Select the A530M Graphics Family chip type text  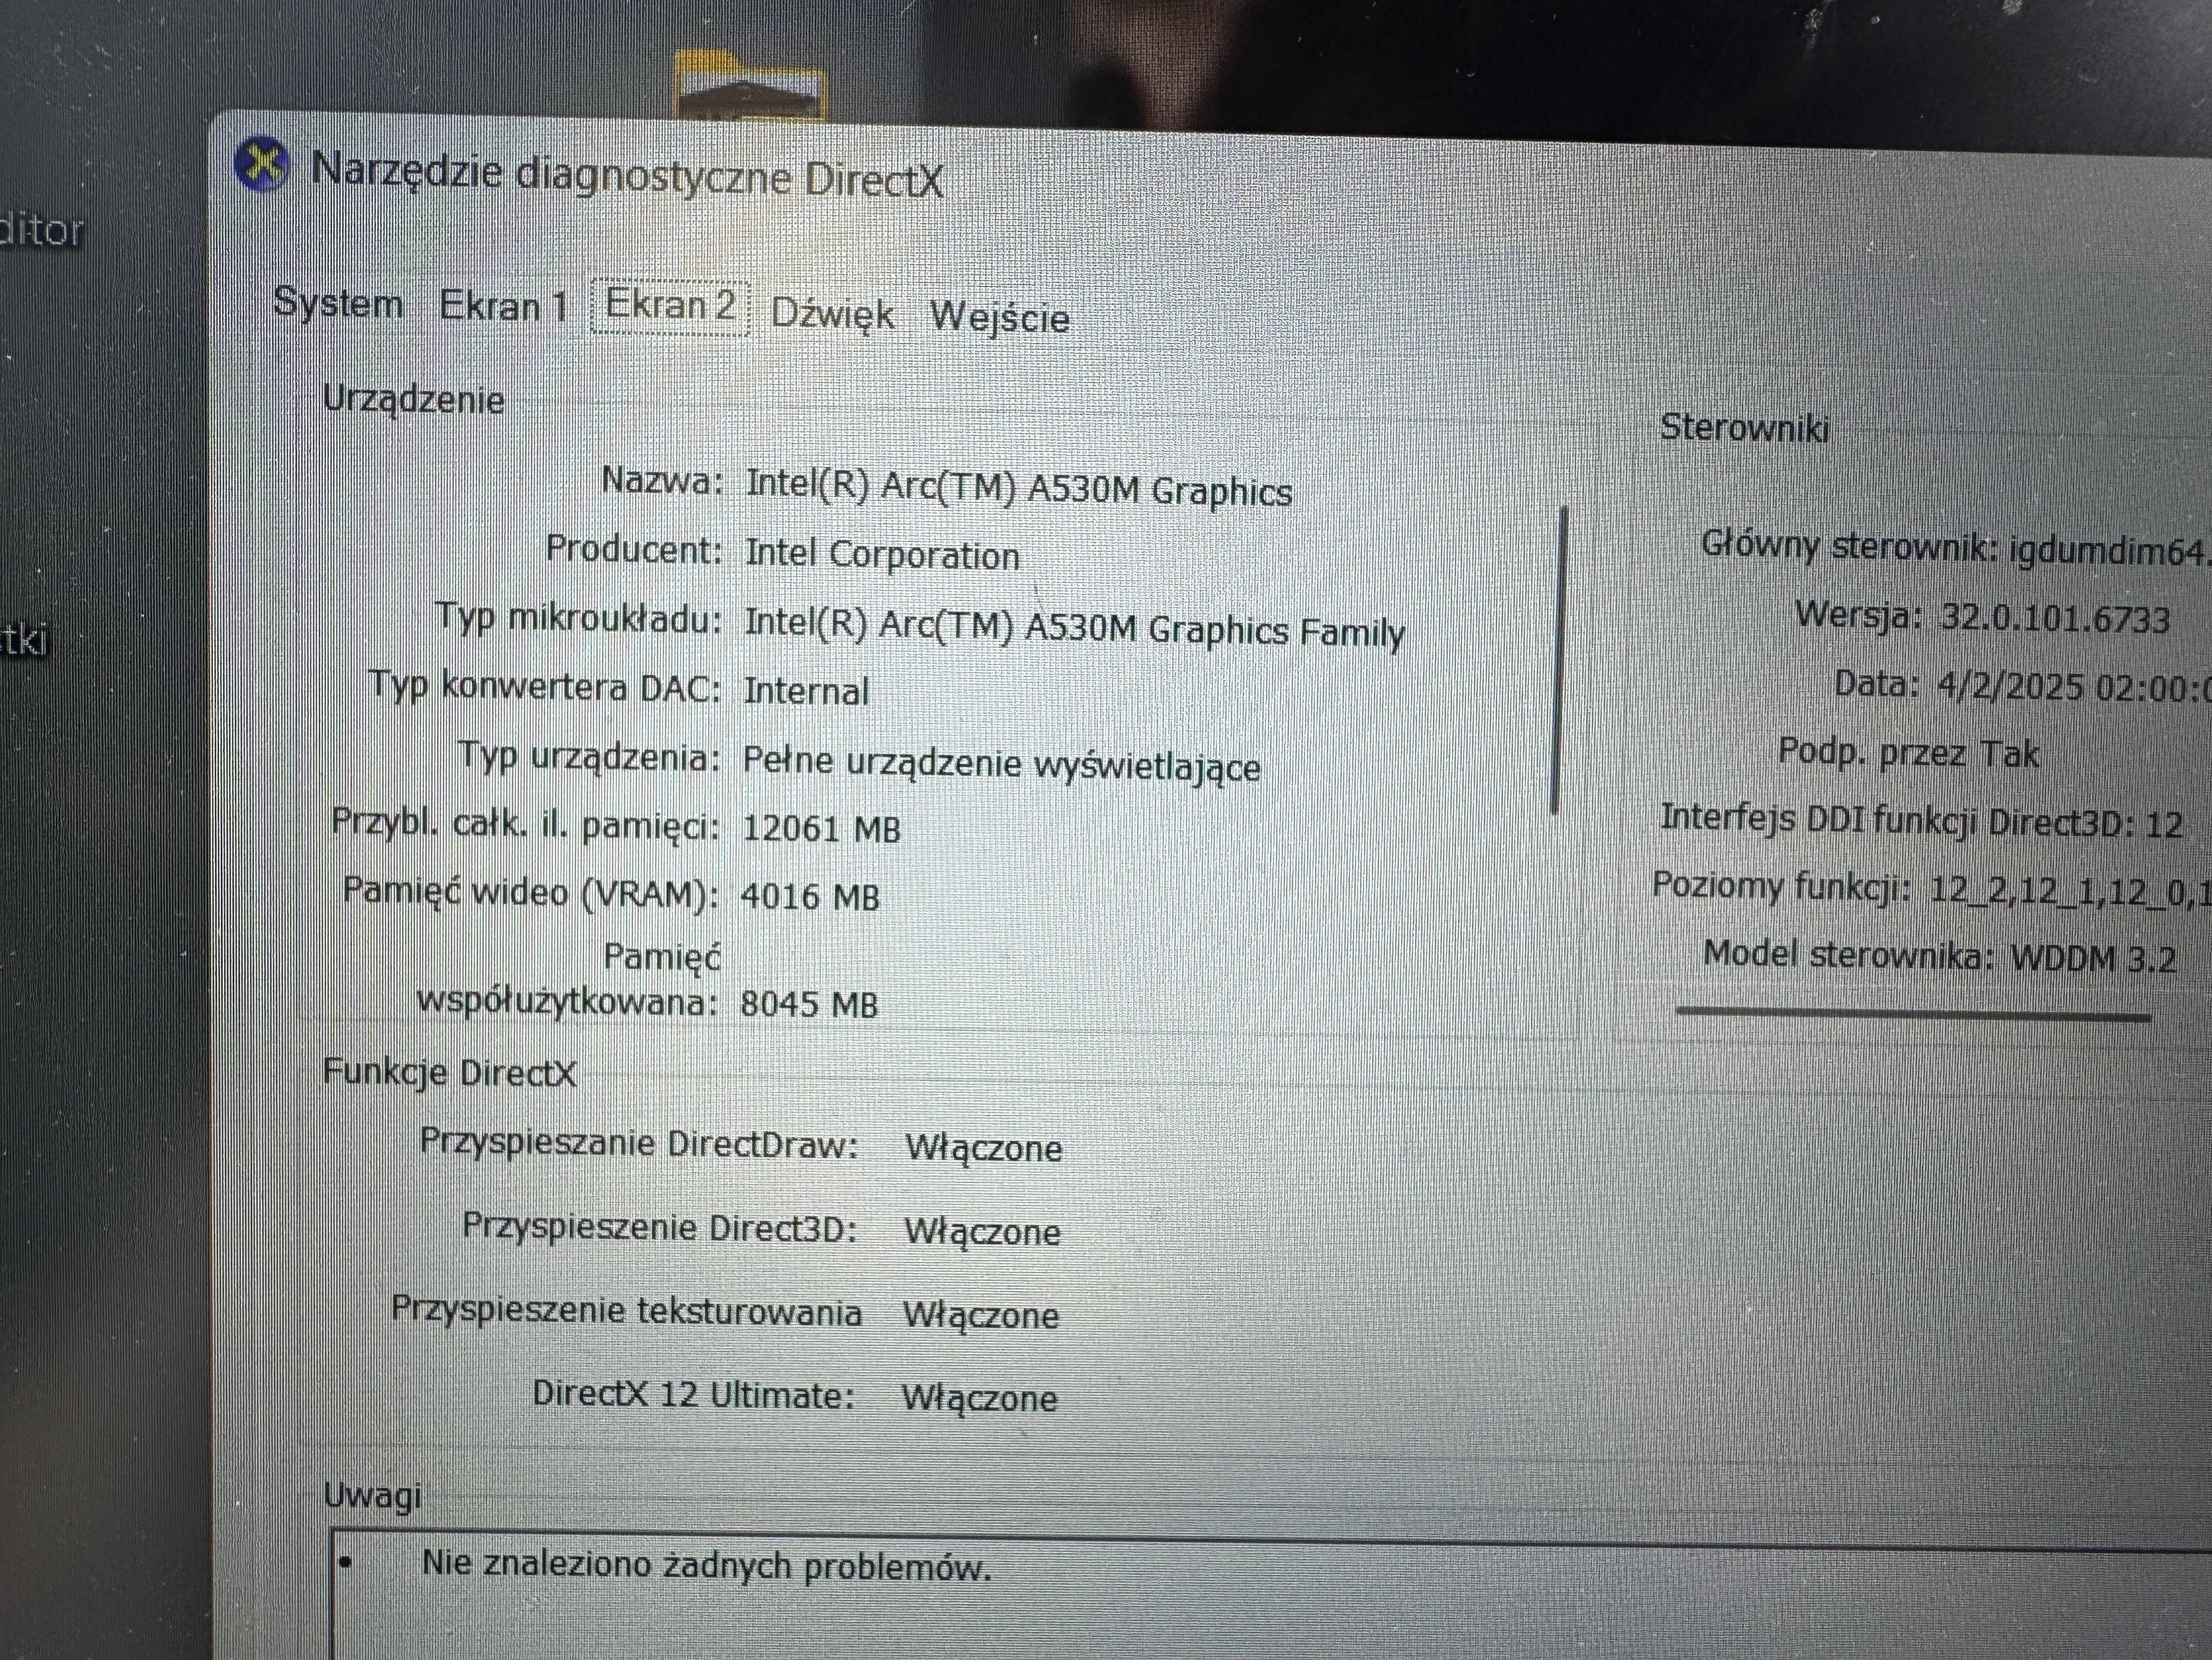point(1074,628)
